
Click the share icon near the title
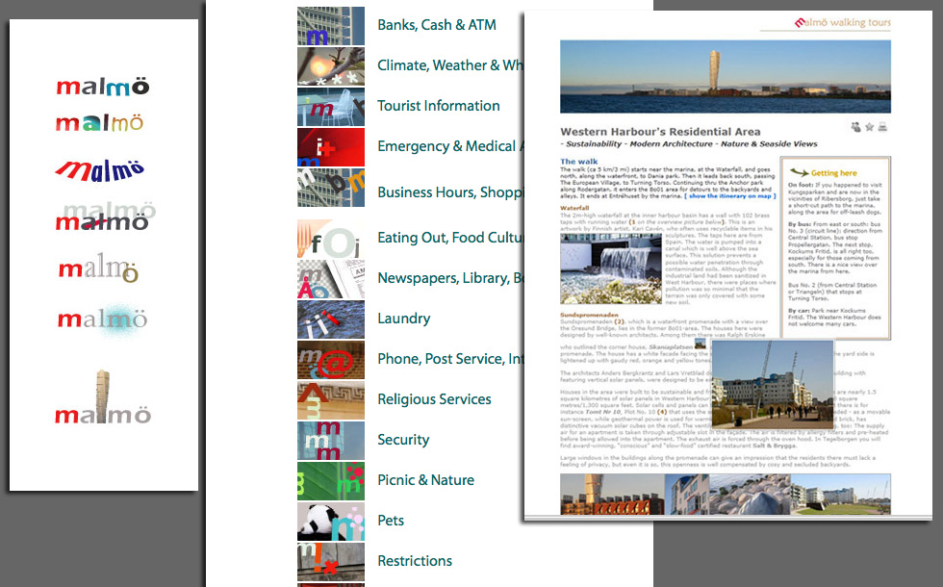[x=855, y=127]
